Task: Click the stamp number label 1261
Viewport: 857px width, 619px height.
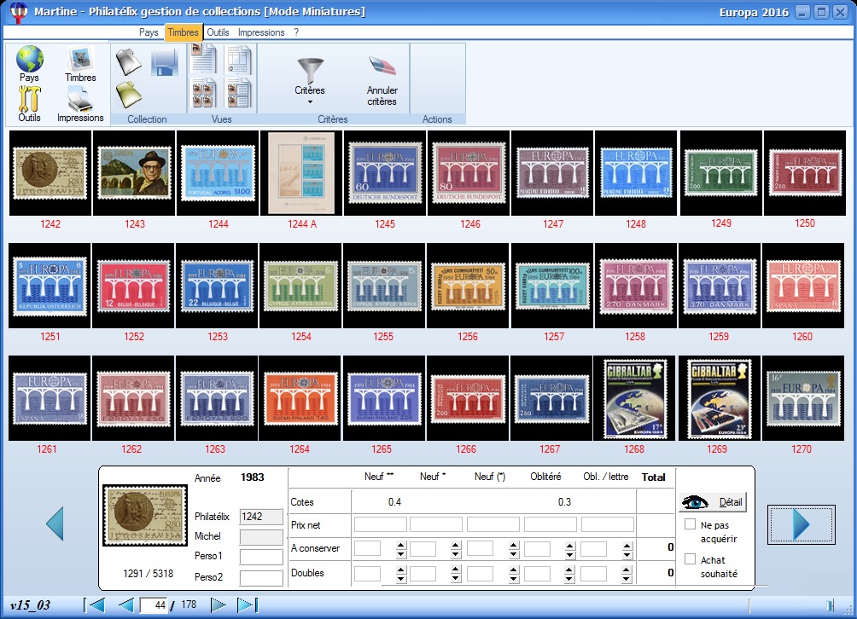Action: pos(47,449)
